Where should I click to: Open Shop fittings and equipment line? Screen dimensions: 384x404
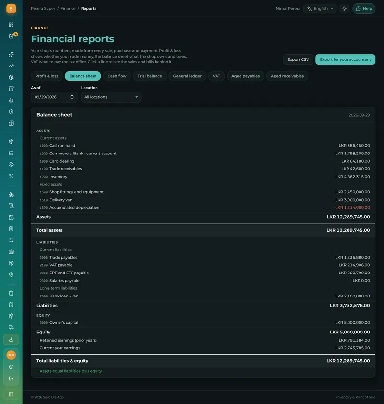203,192
